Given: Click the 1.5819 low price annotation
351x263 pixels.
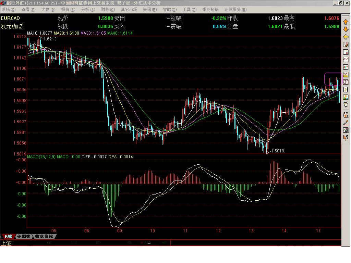Looking at the screenshot, I should pos(278,151).
